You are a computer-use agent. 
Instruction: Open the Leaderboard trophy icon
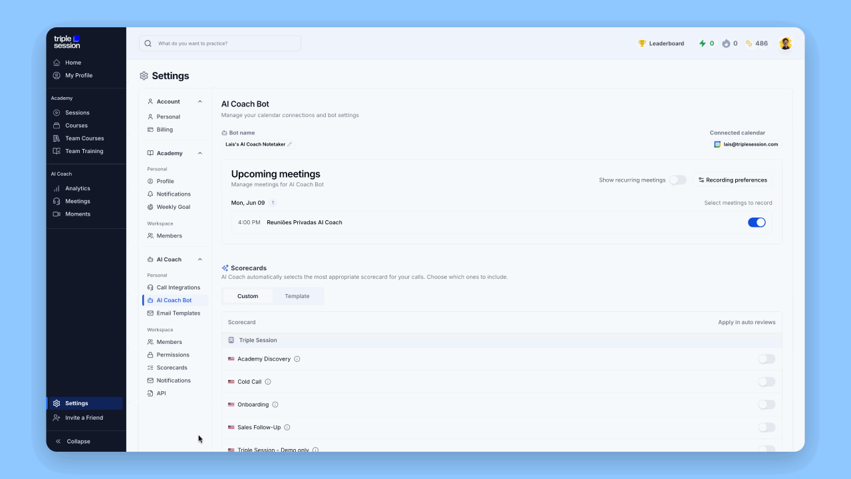pyautogui.click(x=642, y=43)
